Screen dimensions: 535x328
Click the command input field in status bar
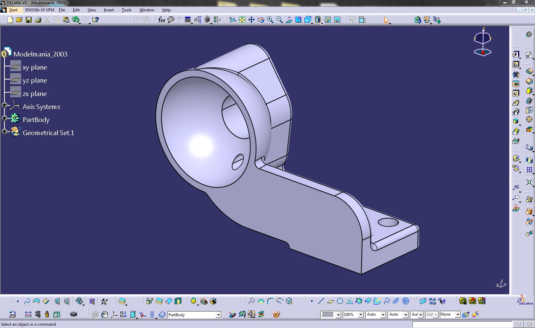click(462, 324)
